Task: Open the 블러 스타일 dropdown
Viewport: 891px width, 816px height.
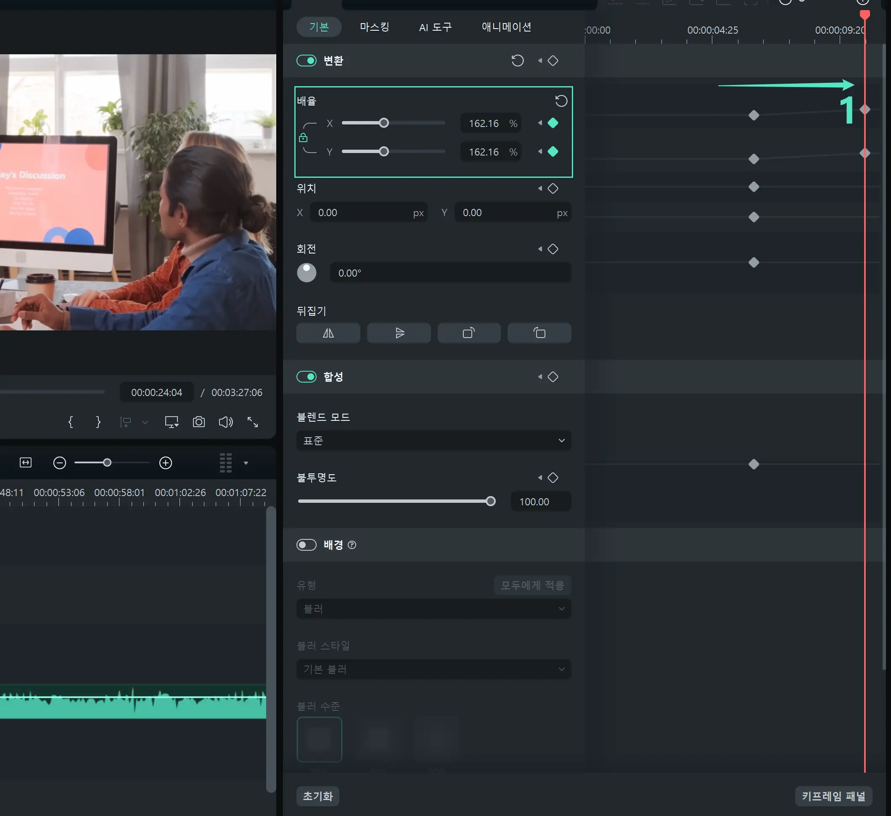Action: pos(434,669)
